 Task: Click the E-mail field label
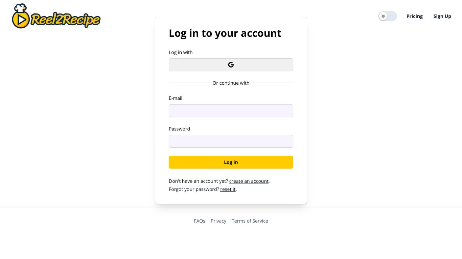point(176,98)
